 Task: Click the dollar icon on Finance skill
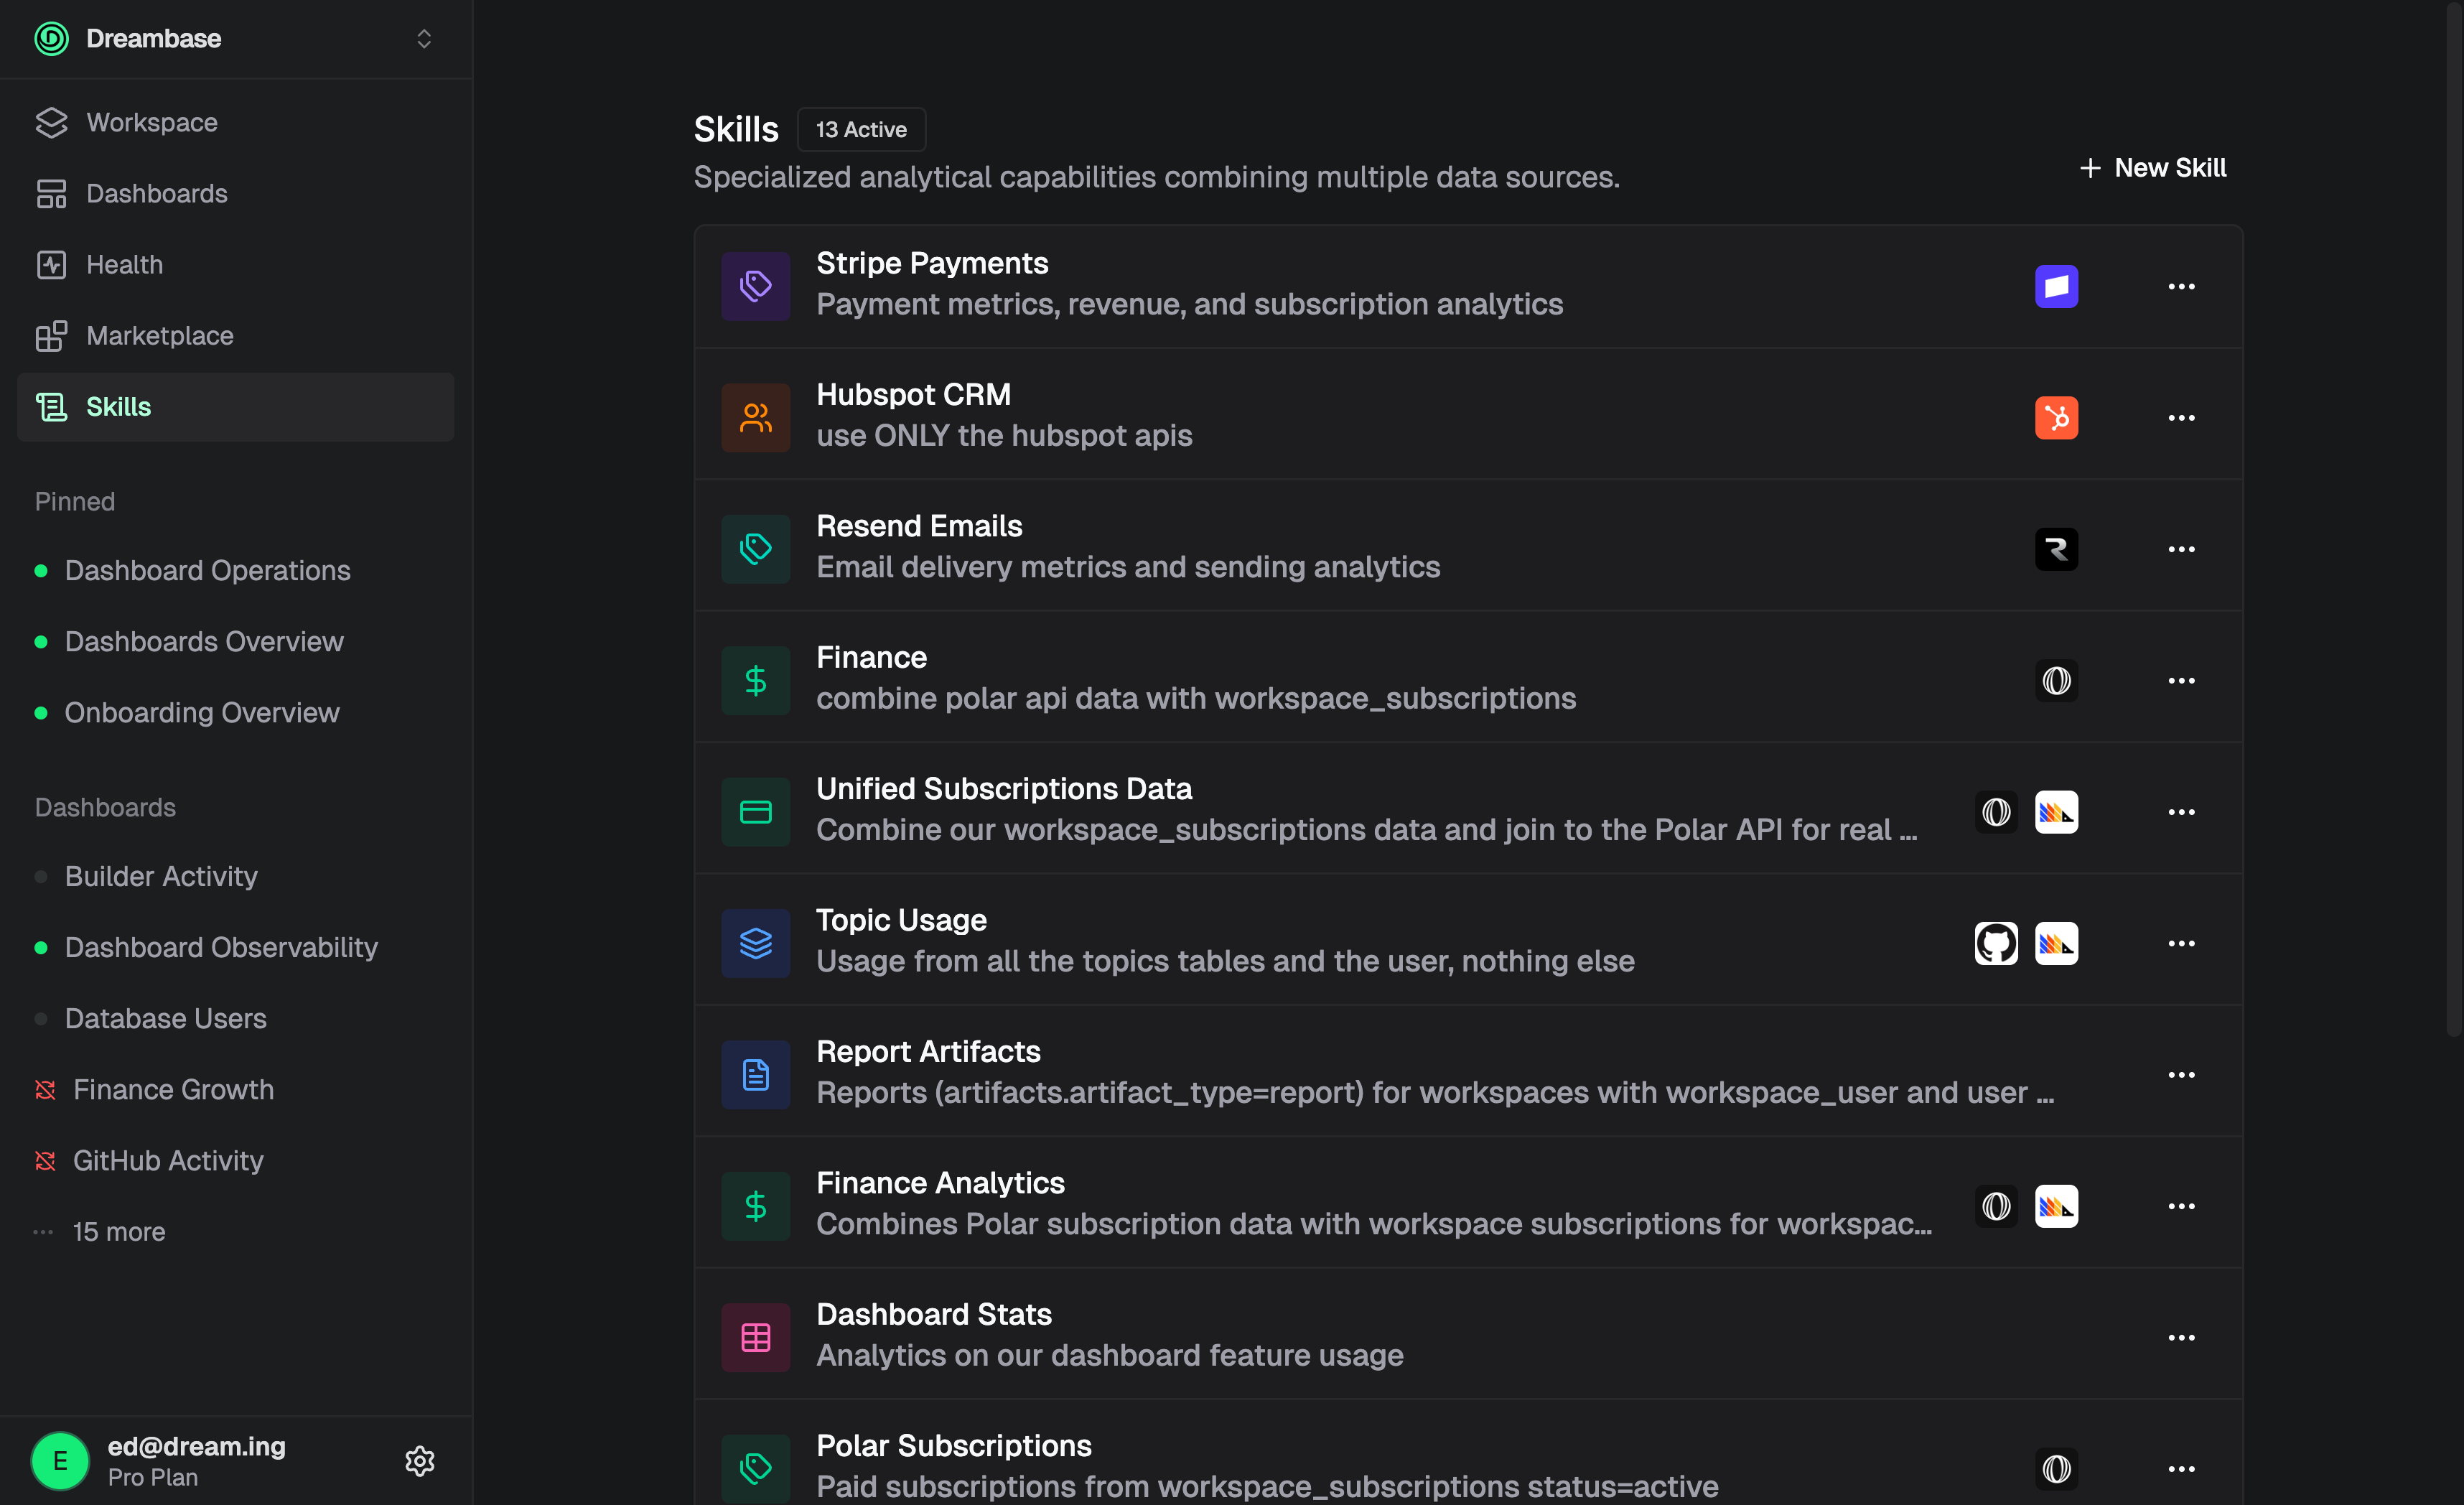tap(755, 680)
